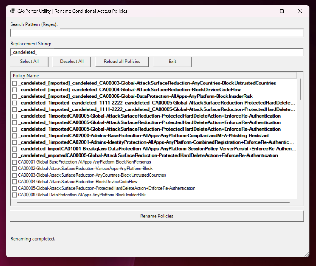Close the CAxPorter Utility window

(x=300, y=11)
